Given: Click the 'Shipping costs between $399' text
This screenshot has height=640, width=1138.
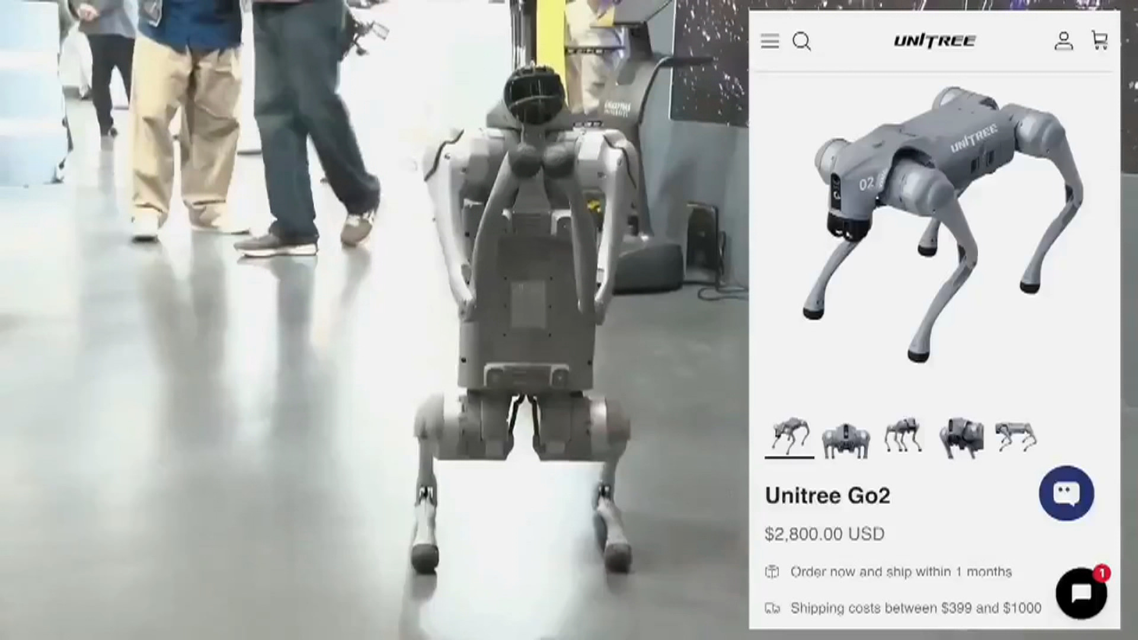Looking at the screenshot, I should click(x=916, y=608).
